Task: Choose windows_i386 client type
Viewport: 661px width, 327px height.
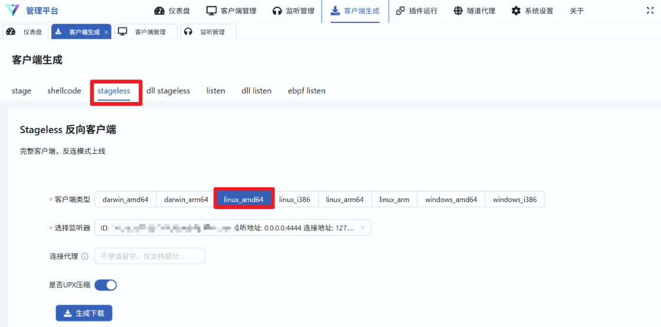Action: (x=515, y=200)
